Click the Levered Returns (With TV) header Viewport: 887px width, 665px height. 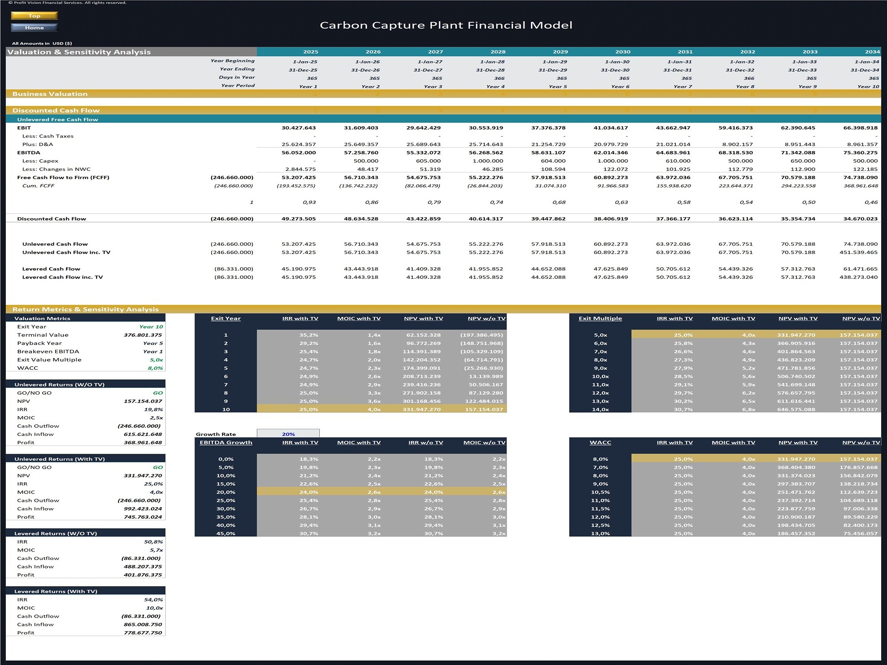(x=86, y=591)
